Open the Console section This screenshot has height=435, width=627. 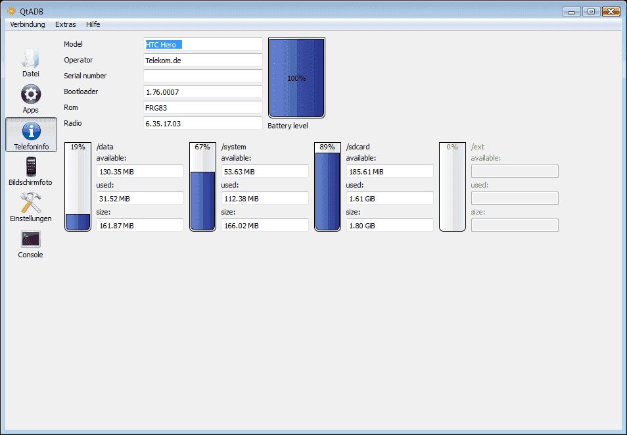[x=30, y=244]
